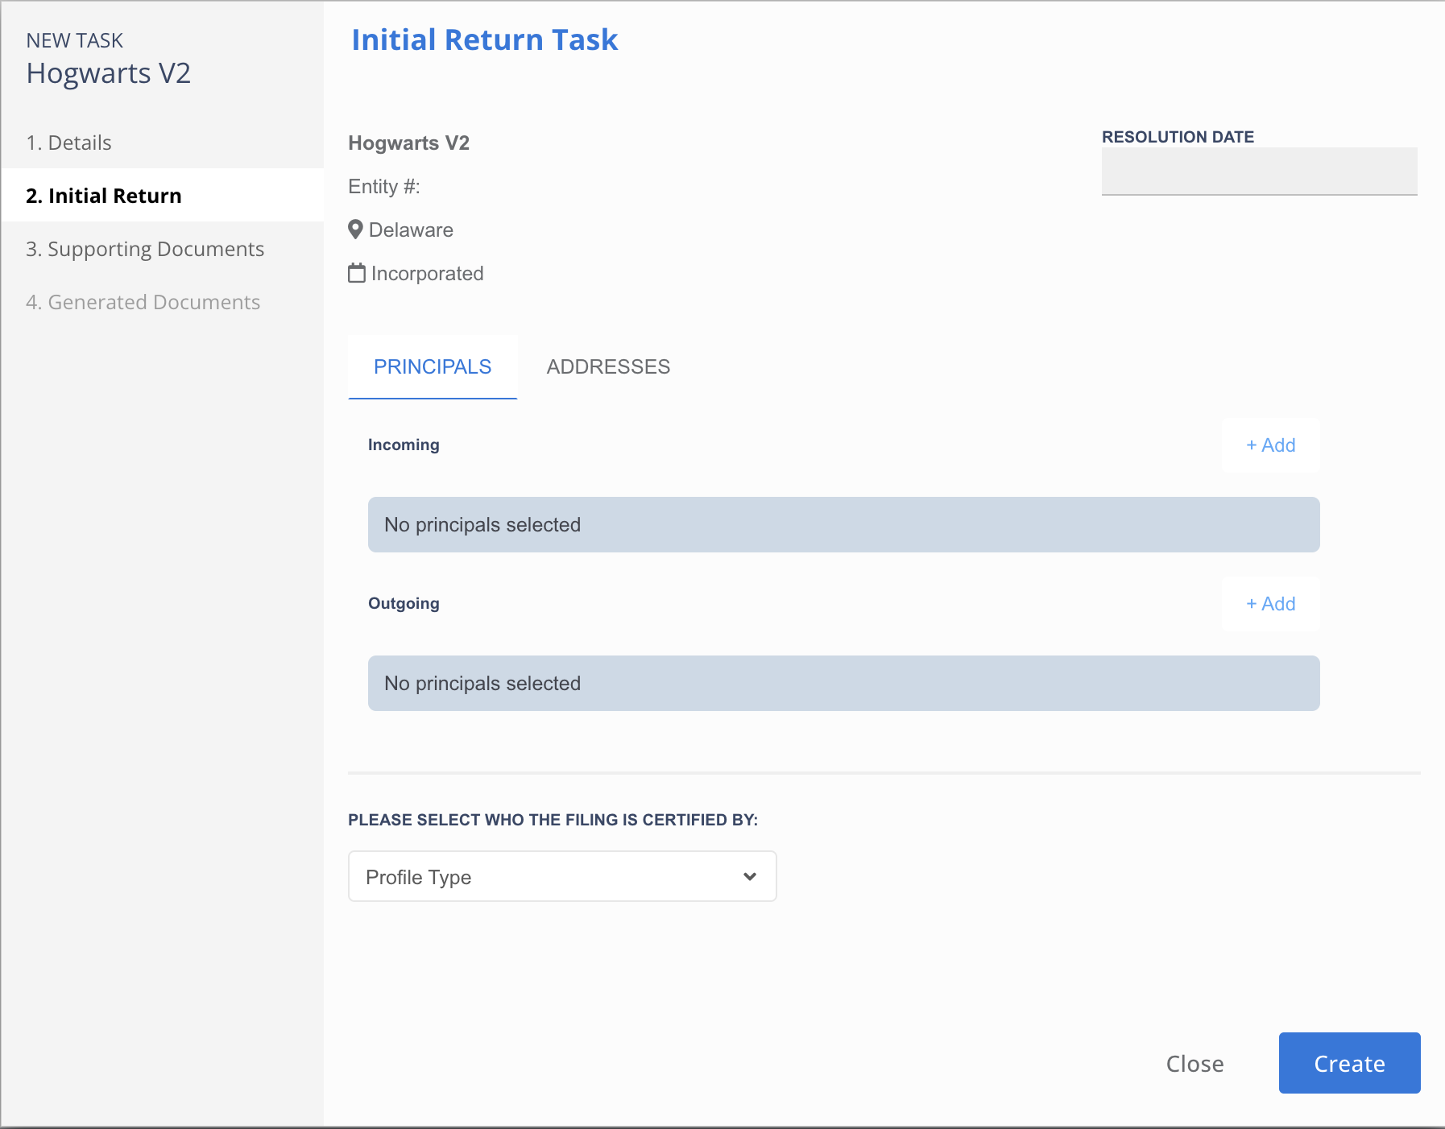Click the Incoming 'No principals selected' box

843,524
